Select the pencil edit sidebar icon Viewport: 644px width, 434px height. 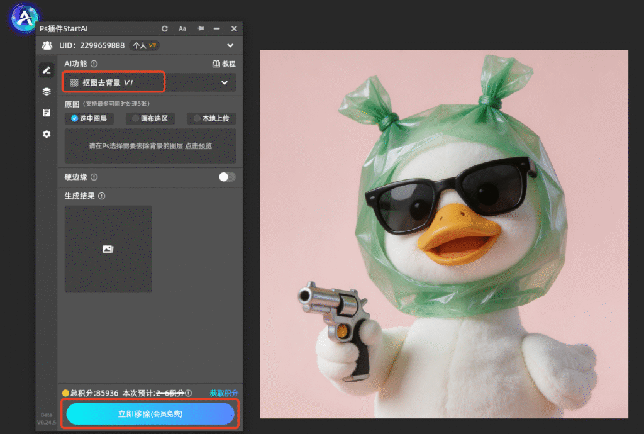[x=47, y=70]
